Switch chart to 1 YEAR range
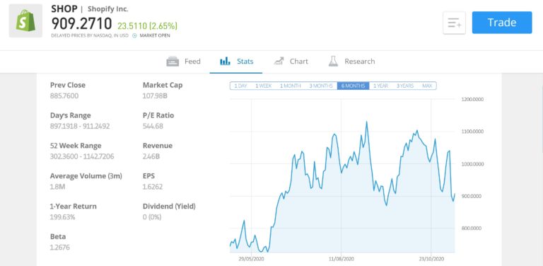This screenshot has height=266, width=543. [x=380, y=86]
